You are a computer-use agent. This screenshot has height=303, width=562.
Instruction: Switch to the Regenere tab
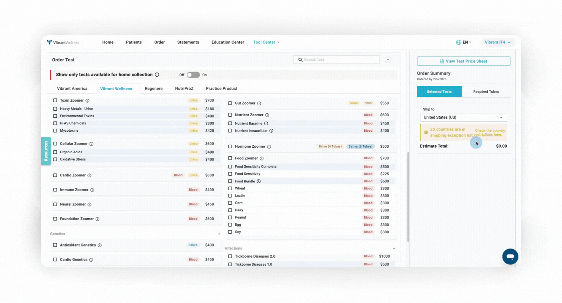point(154,89)
